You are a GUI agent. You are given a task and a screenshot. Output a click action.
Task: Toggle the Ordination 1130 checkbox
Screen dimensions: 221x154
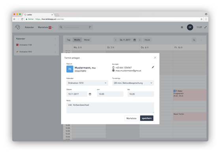tap(17, 45)
